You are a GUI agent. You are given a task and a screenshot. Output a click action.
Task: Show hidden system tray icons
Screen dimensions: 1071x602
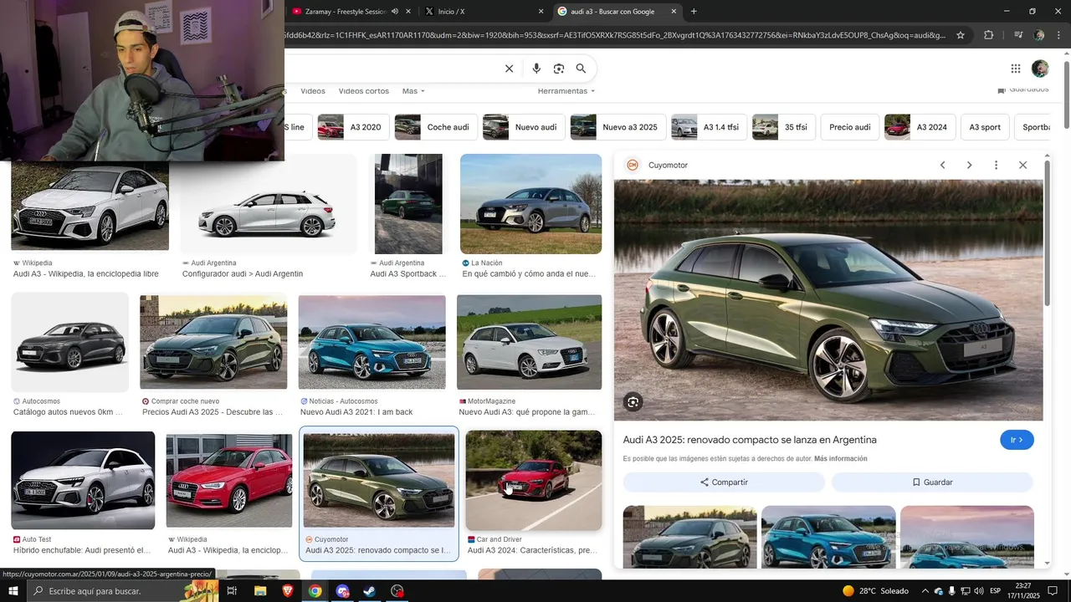coord(925,591)
